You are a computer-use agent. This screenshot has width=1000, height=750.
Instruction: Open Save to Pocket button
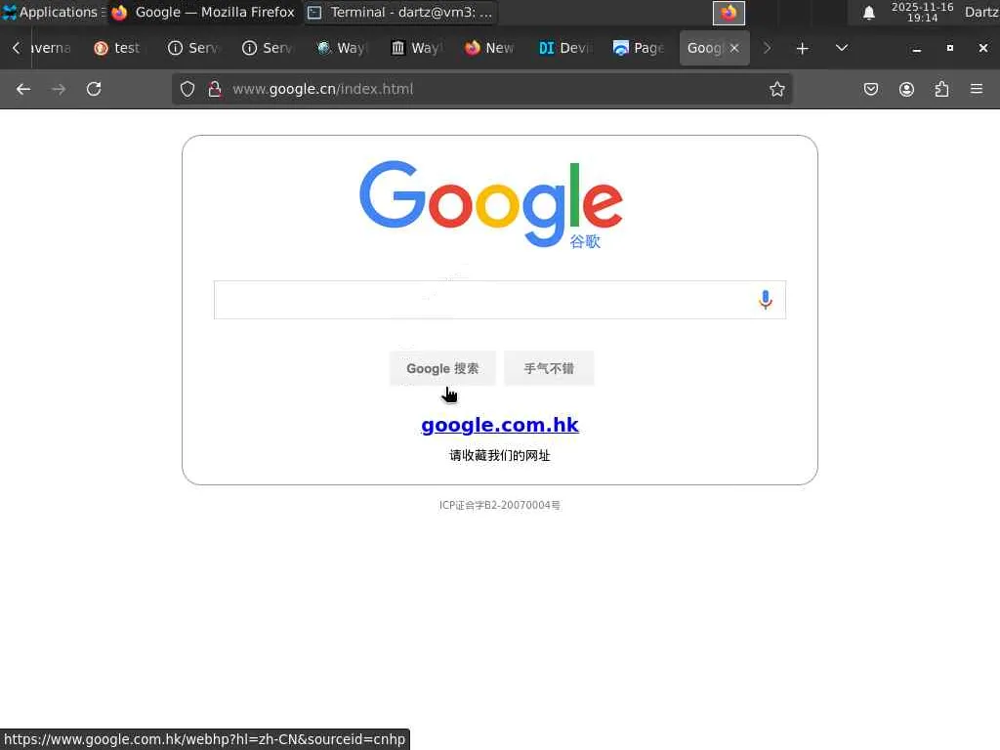tap(870, 89)
